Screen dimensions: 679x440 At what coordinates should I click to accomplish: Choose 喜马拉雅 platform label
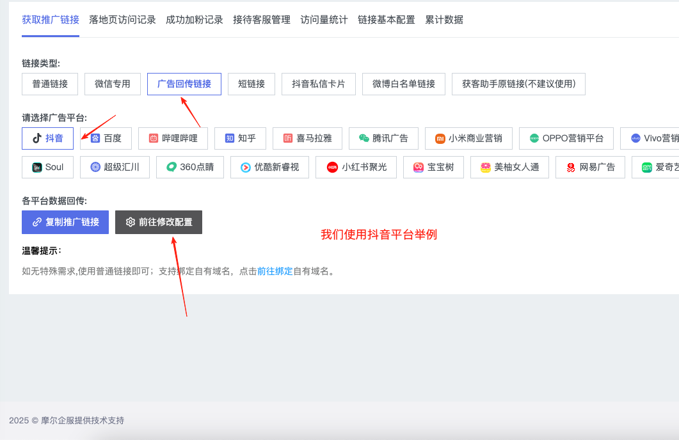pyautogui.click(x=314, y=138)
